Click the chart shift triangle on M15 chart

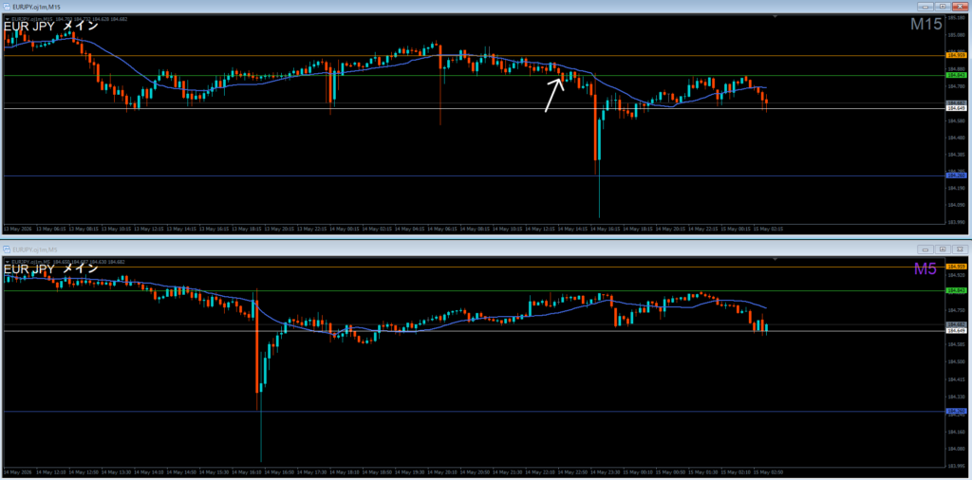[775, 17]
